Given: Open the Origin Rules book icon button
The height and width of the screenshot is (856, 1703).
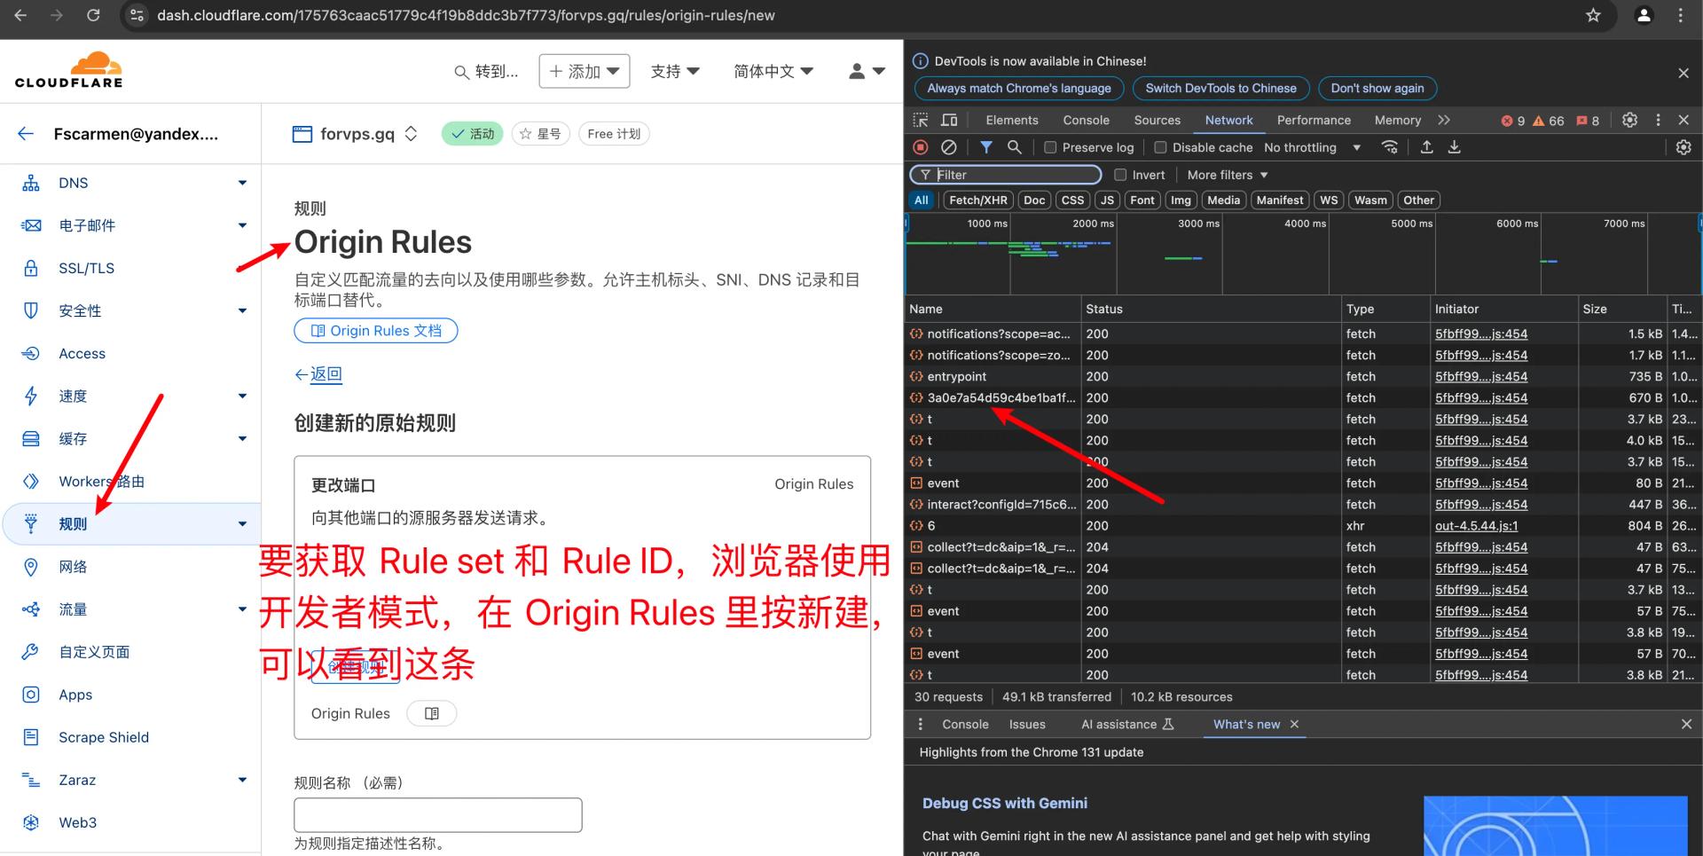Looking at the screenshot, I should (x=432, y=713).
